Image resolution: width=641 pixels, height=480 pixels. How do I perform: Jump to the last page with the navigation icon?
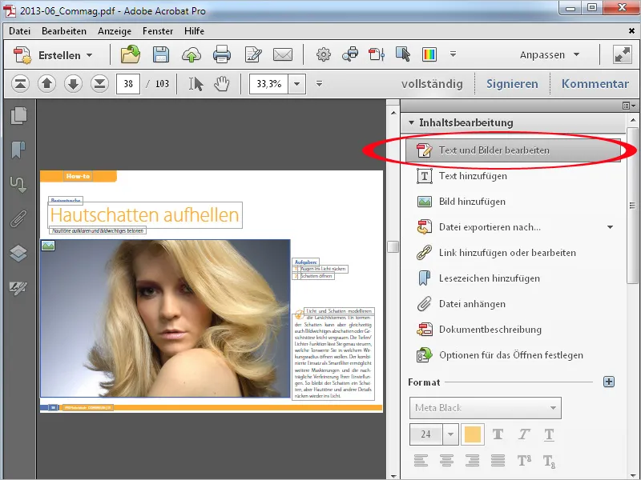coord(99,82)
